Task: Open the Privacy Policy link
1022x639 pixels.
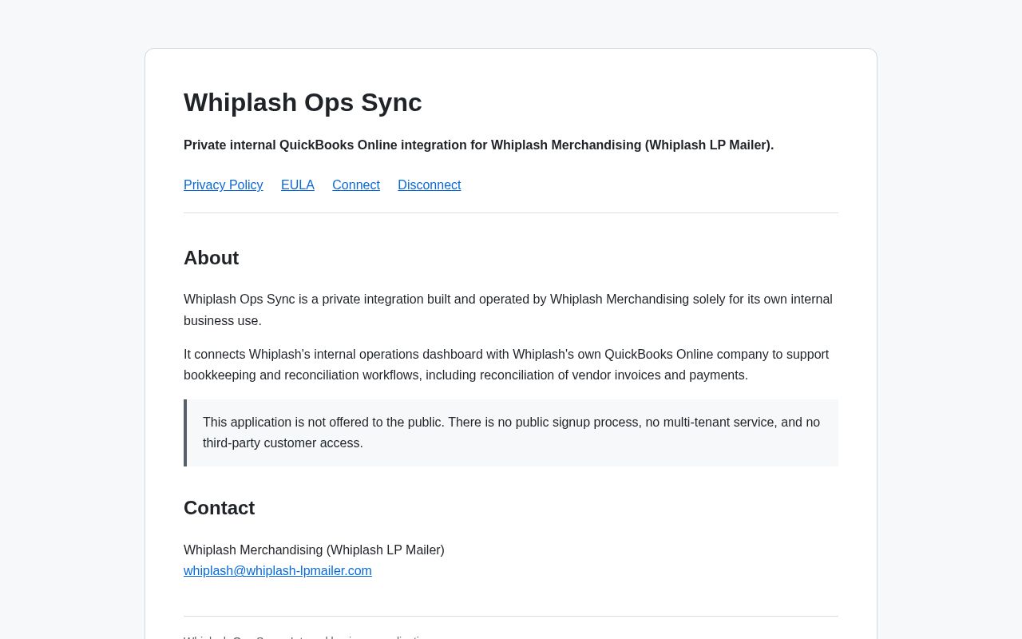Action: click(223, 185)
